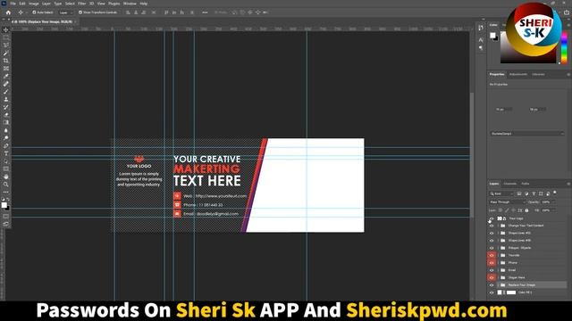Toggle Quick Mask mode in toolbar

(x=6, y=216)
